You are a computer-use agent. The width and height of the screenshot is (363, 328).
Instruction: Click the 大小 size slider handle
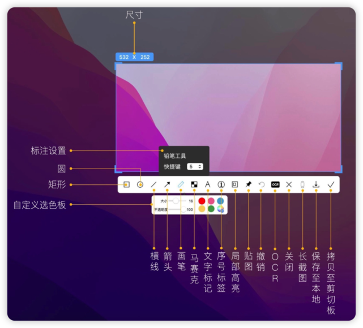[176, 201]
